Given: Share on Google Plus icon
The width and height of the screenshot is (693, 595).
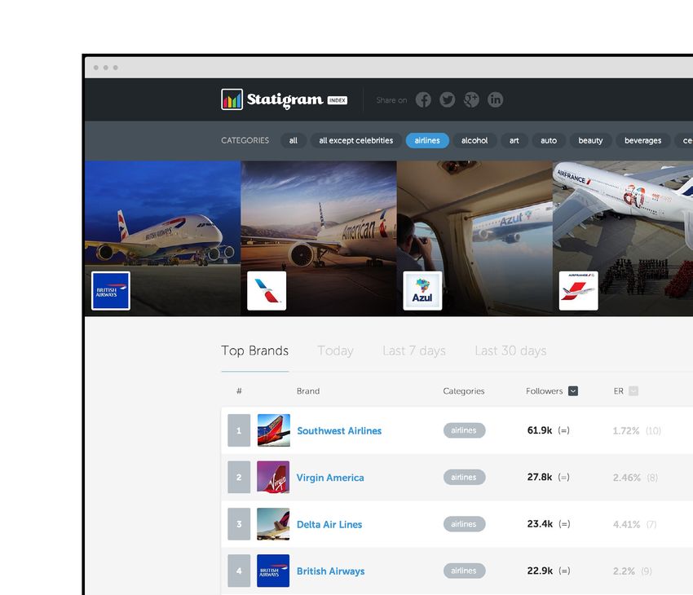Looking at the screenshot, I should point(471,99).
